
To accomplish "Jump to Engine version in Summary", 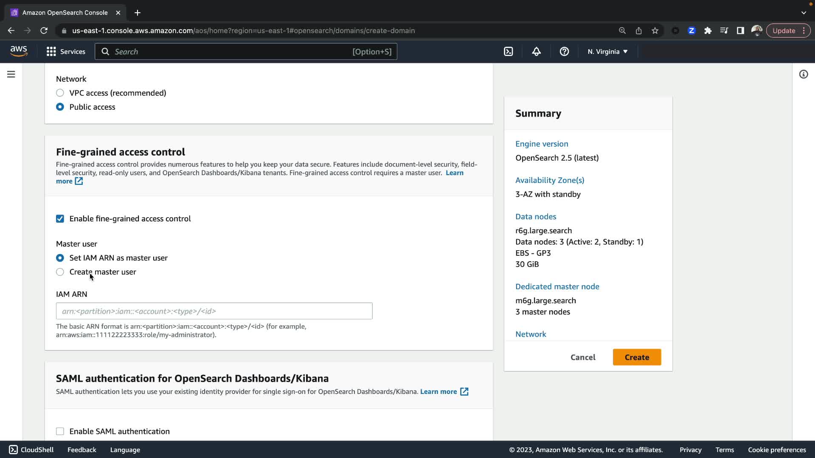I will click(542, 144).
